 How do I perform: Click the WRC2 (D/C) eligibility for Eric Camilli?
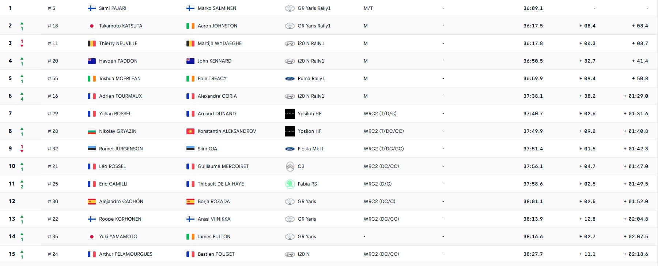(377, 184)
